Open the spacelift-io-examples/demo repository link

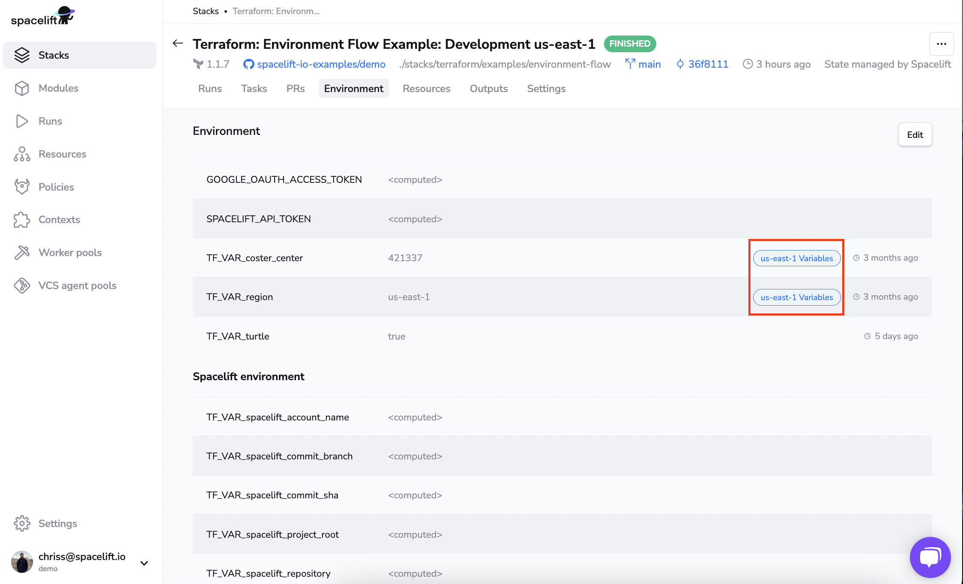coord(321,64)
